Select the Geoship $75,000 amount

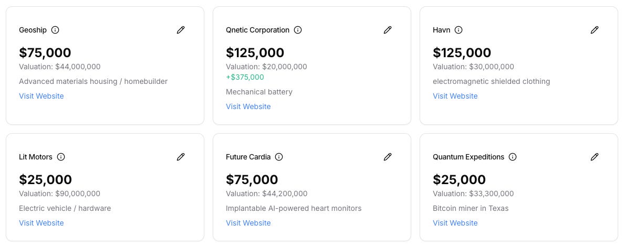(x=45, y=52)
